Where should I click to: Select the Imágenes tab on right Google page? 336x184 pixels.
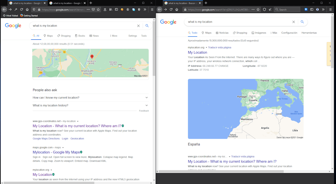tap(259, 33)
